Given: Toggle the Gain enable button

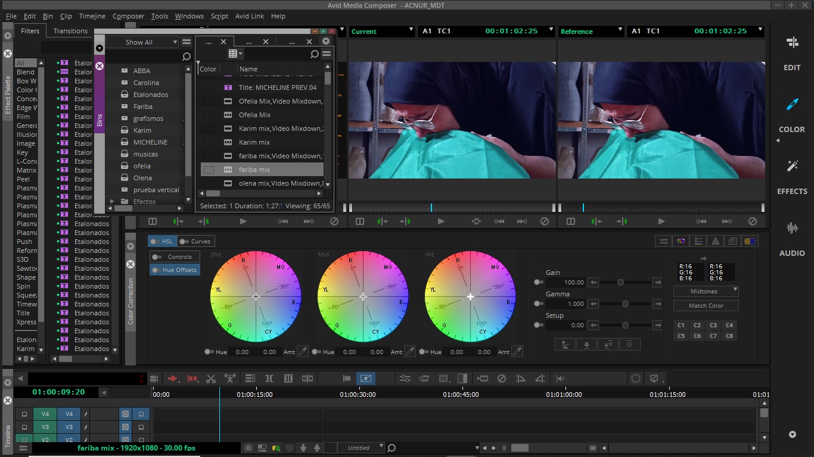Looking at the screenshot, I should click(538, 283).
